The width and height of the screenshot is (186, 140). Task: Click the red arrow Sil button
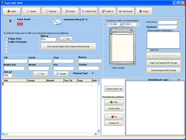pos(114,117)
